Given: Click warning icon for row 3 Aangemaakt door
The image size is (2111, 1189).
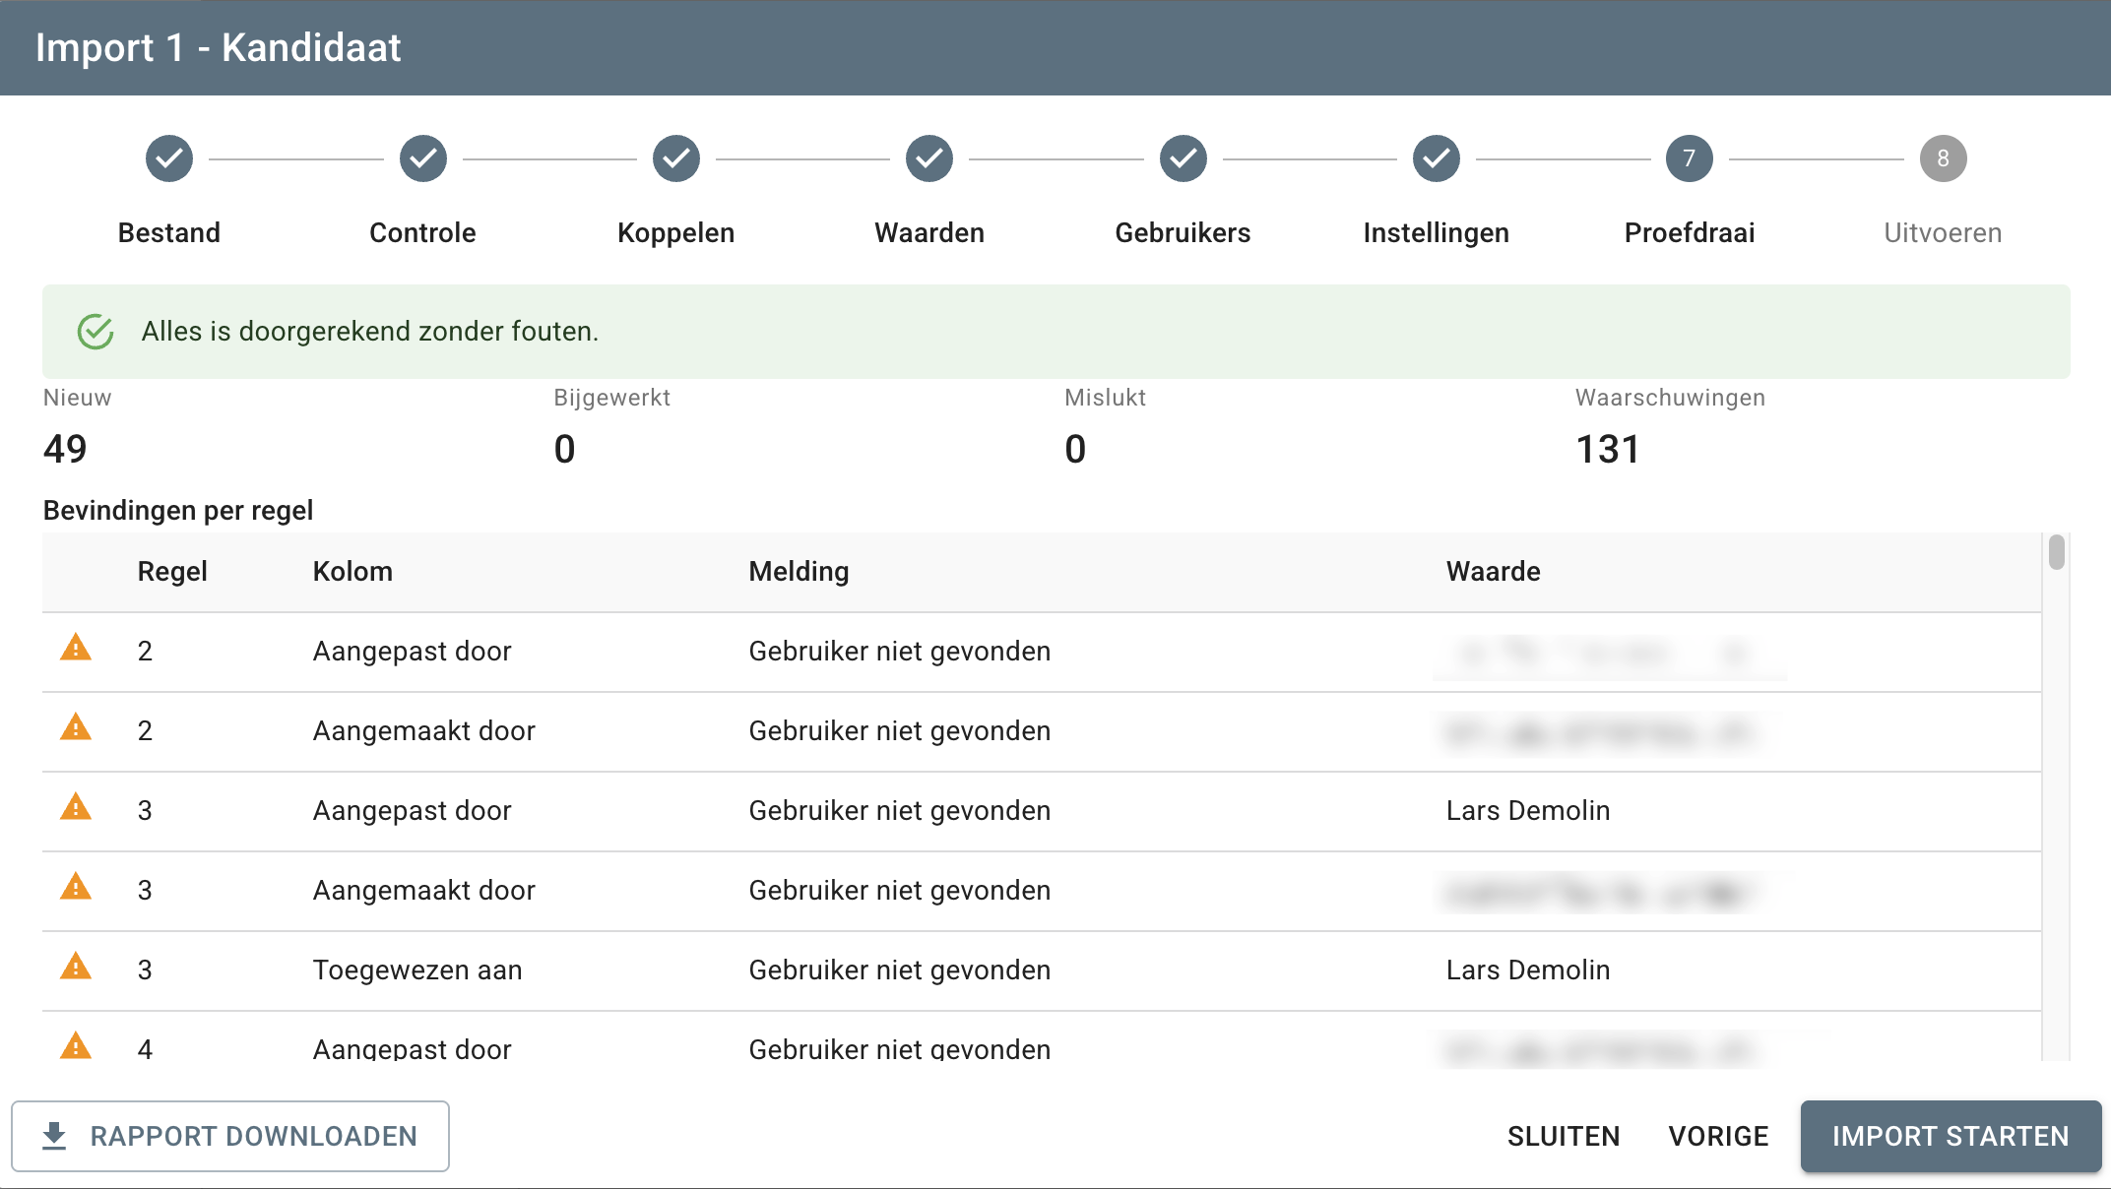Looking at the screenshot, I should (x=76, y=888).
